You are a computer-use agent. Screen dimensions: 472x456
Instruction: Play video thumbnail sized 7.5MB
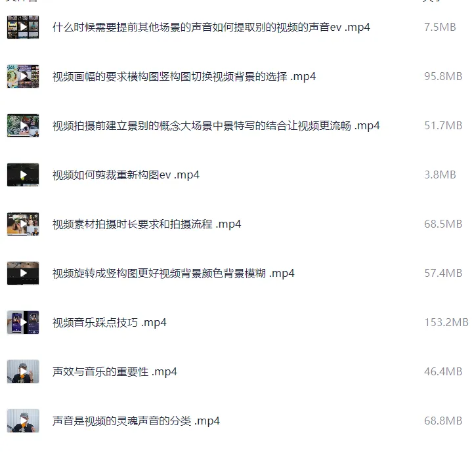tap(23, 27)
